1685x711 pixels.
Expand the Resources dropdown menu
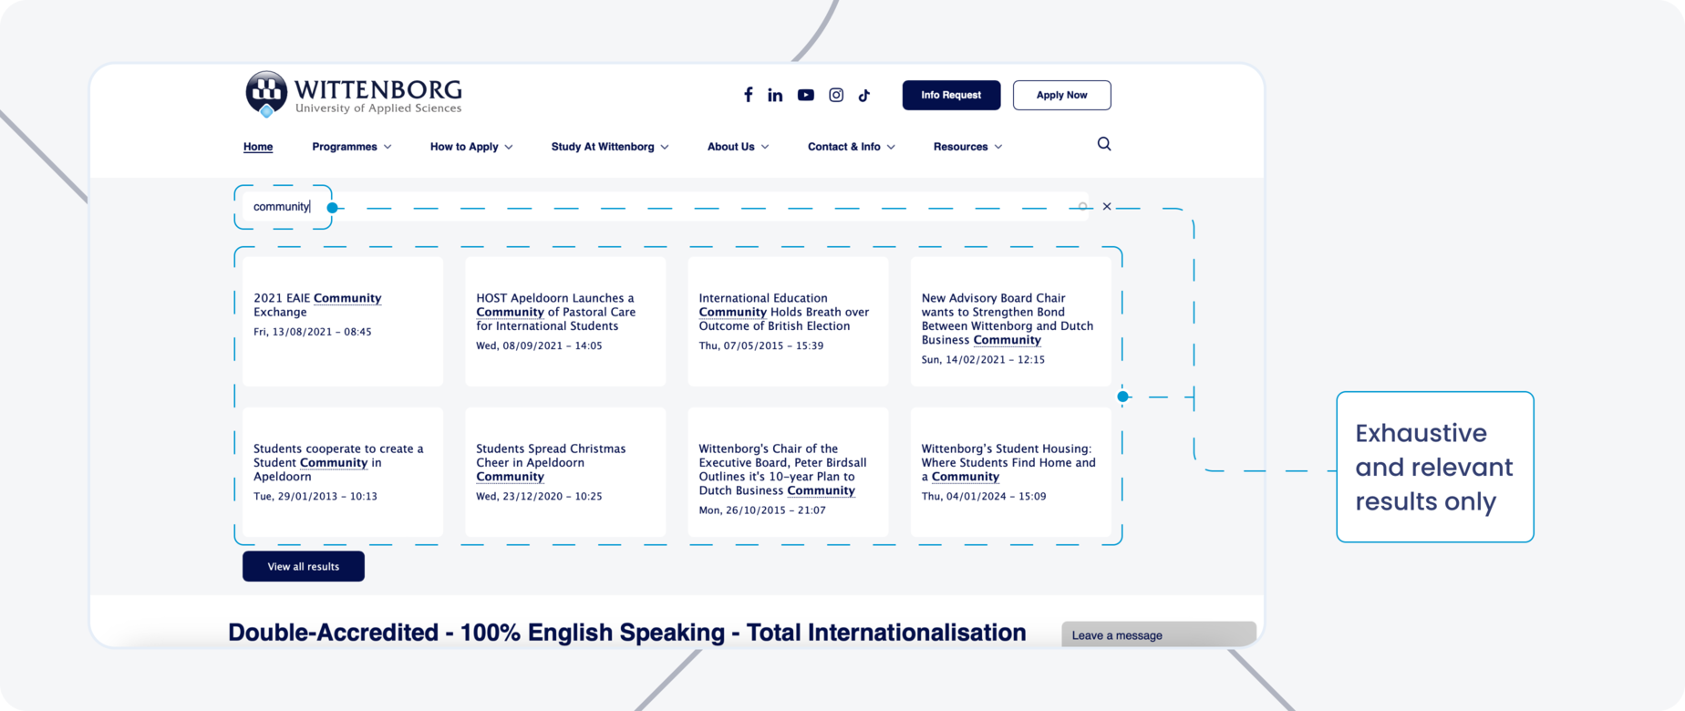pos(968,147)
